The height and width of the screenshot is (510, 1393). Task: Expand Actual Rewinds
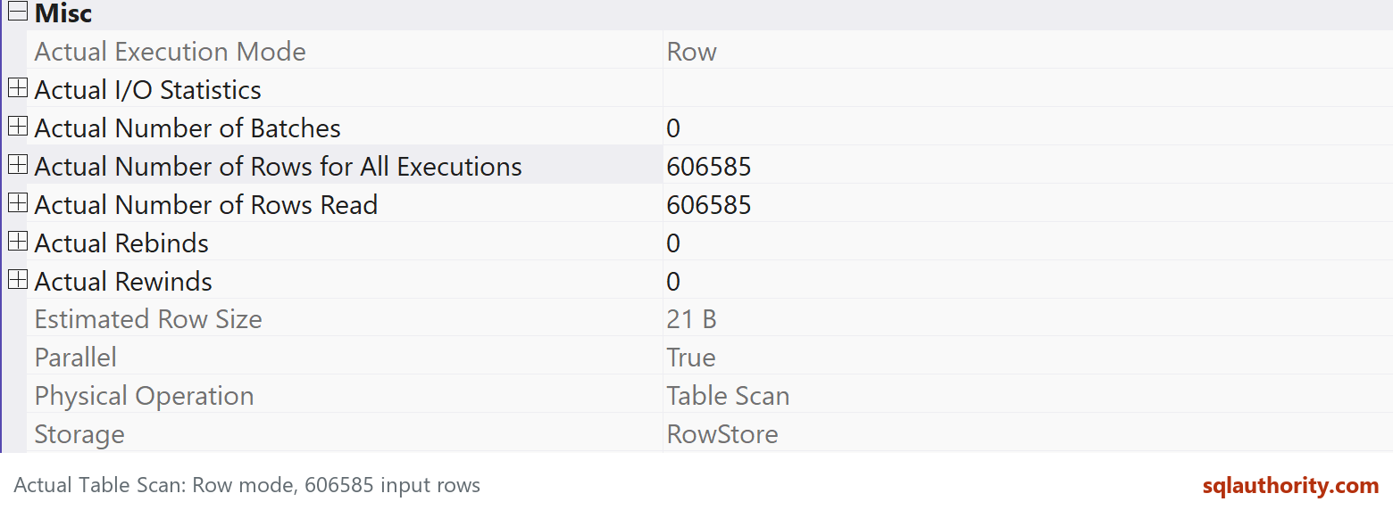pyautogui.click(x=18, y=280)
